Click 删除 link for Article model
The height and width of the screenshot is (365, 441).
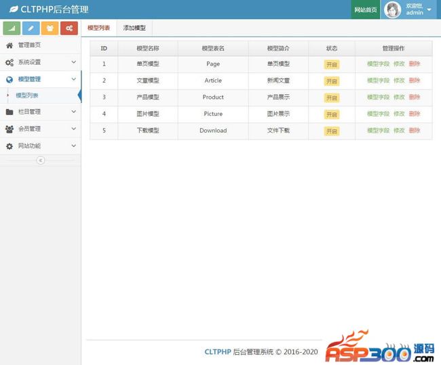tap(415, 81)
